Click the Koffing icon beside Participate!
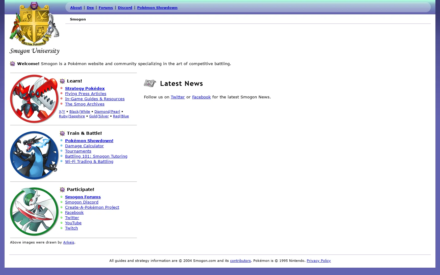Viewport: 440px width, 275px height. 62,189
